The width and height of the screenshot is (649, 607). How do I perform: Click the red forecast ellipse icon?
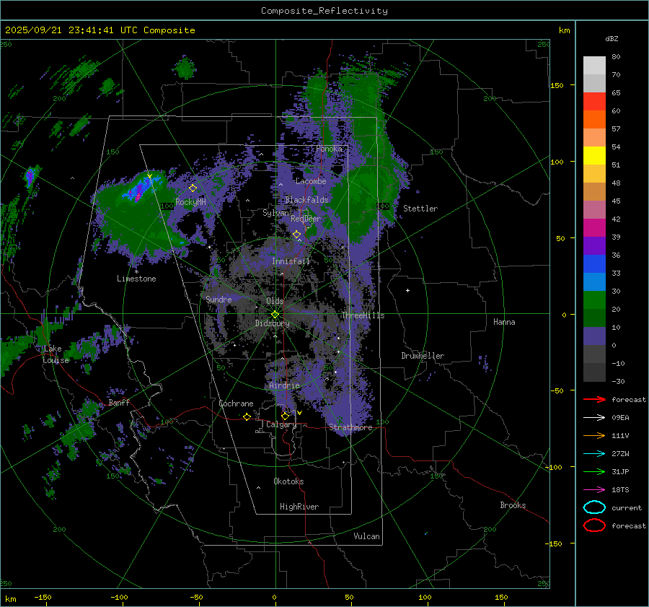click(594, 525)
